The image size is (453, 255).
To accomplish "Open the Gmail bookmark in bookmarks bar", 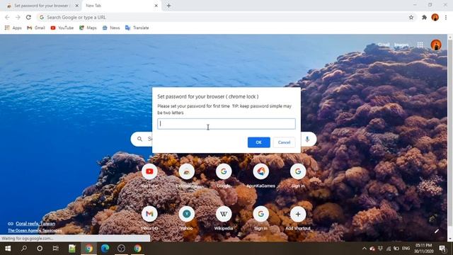I will [x=36, y=28].
